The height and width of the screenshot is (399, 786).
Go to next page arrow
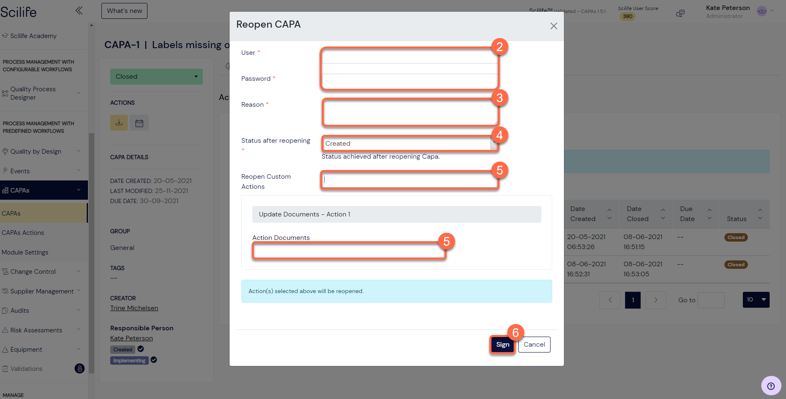tap(656, 300)
